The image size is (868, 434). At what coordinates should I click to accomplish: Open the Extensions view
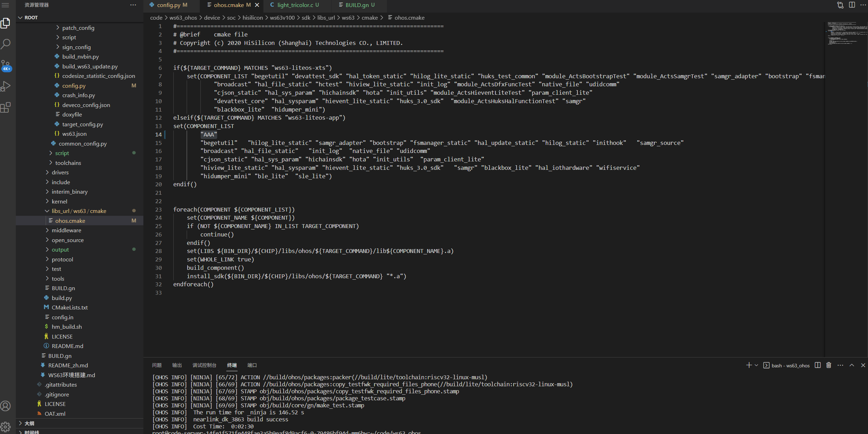[x=6, y=107]
